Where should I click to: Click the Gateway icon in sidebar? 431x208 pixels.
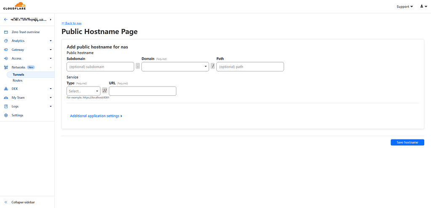pos(6,50)
